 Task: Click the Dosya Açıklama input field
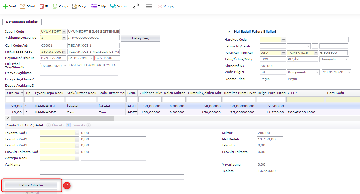point(79,73)
